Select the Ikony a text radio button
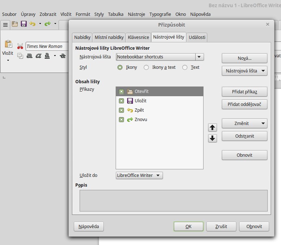 pos(146,67)
